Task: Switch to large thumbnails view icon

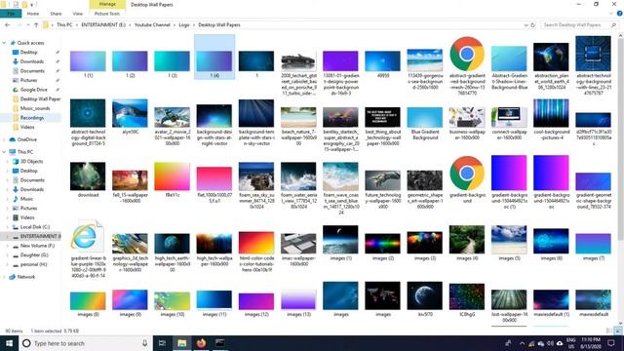Action: click(x=618, y=331)
